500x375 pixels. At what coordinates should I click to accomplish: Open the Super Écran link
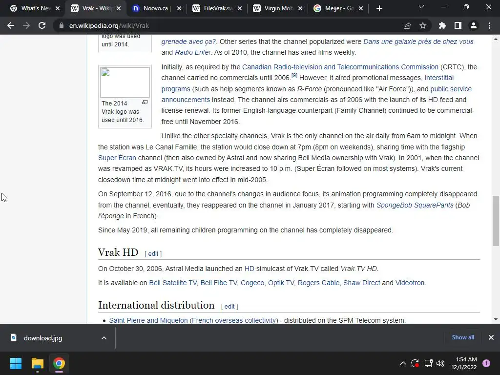pos(117,158)
